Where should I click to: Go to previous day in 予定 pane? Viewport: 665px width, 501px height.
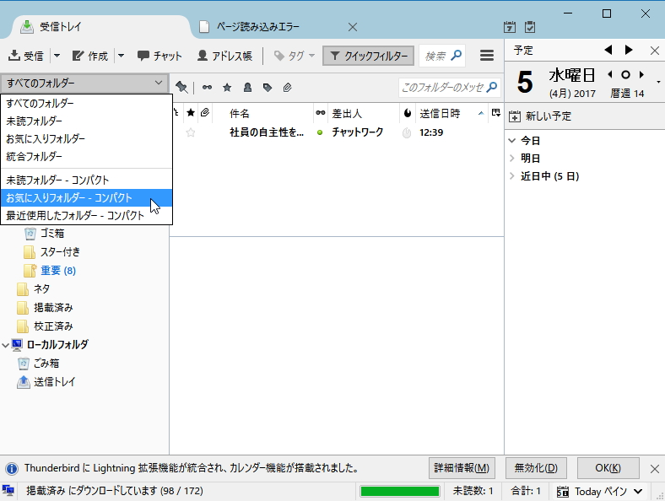click(608, 50)
